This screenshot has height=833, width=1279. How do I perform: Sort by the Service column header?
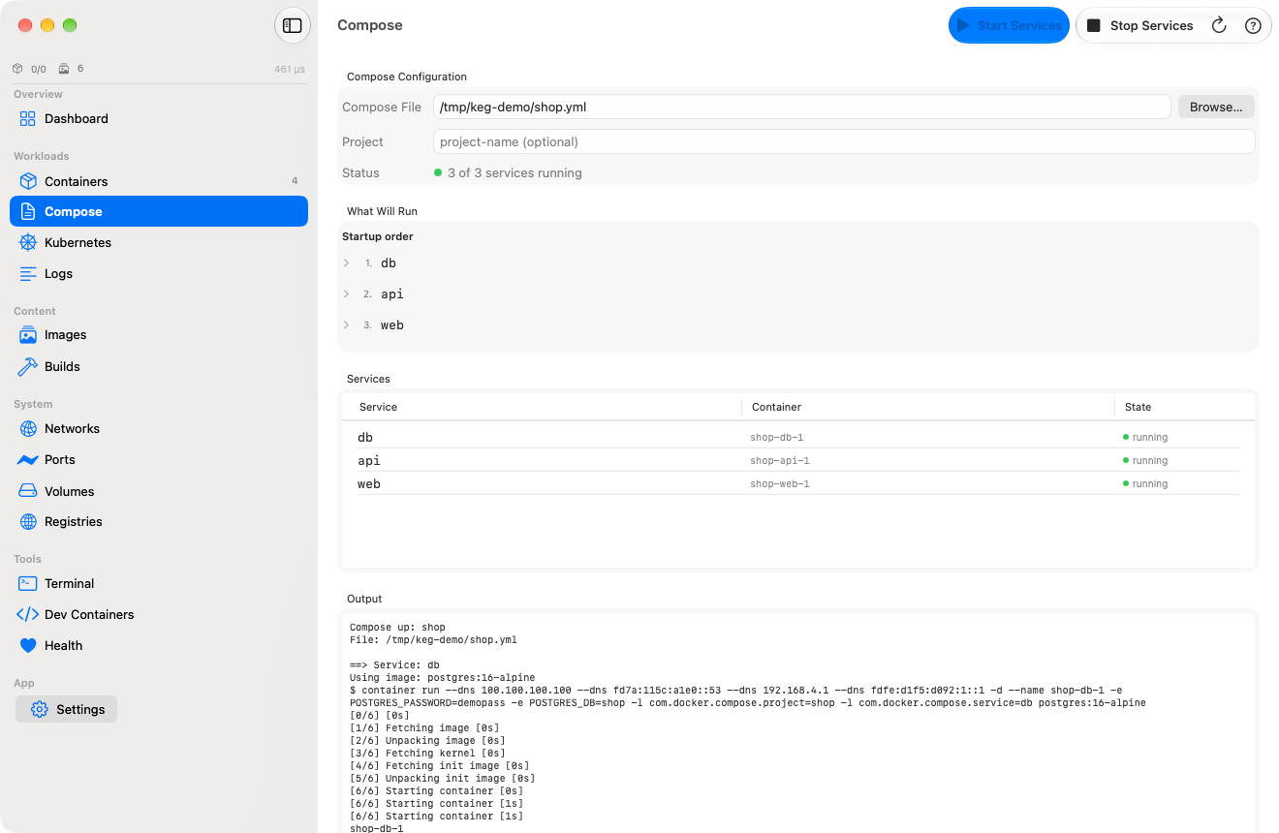coord(378,407)
